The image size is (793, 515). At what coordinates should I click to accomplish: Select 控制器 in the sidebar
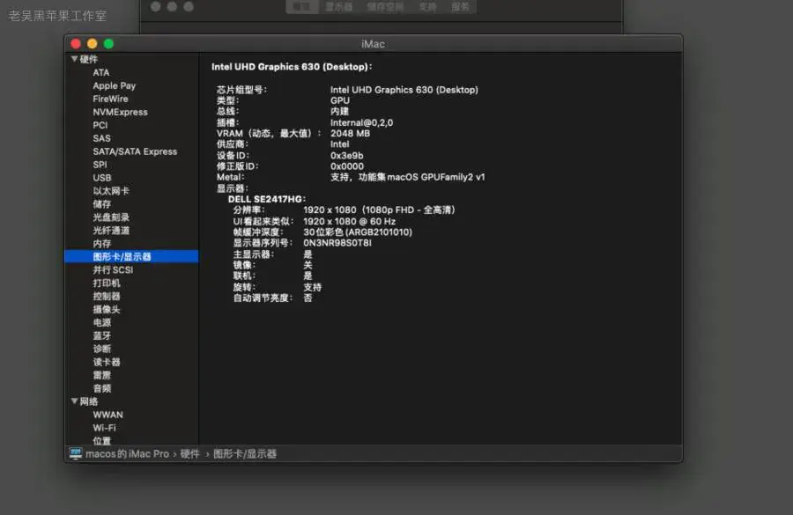(x=107, y=296)
